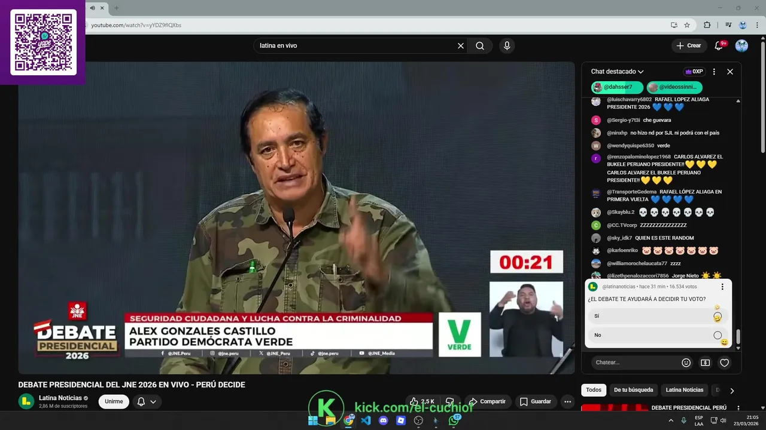Open Chrome media controls icon
766x430 pixels.
(728, 25)
